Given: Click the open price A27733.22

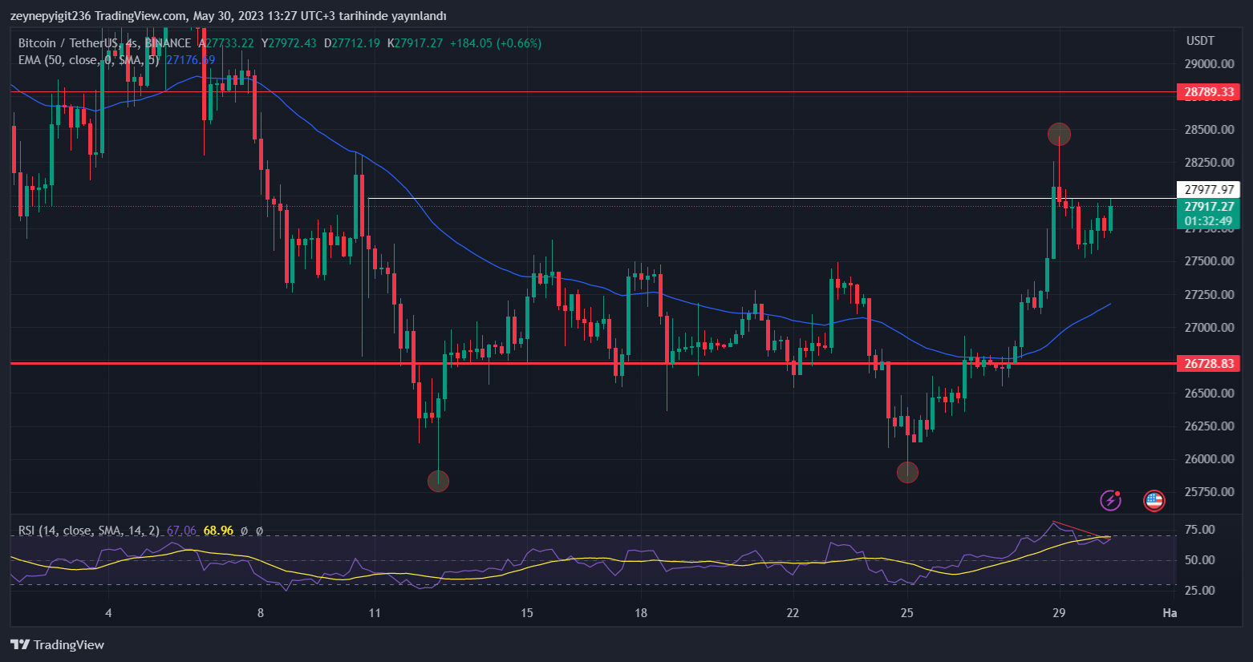Looking at the screenshot, I should coord(226,43).
